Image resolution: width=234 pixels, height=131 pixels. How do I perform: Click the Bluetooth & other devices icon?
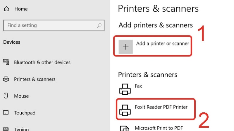[x=6, y=62]
